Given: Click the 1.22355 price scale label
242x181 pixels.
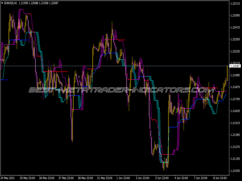Looking at the screenshot, I should click(x=235, y=39).
